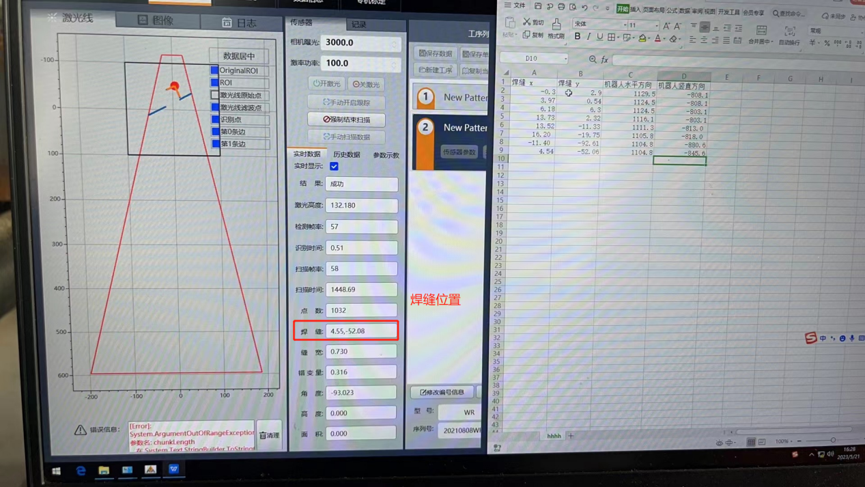The width and height of the screenshot is (865, 487).
Task: Uncheck the OriginalROI legend checkbox
Action: [x=215, y=70]
